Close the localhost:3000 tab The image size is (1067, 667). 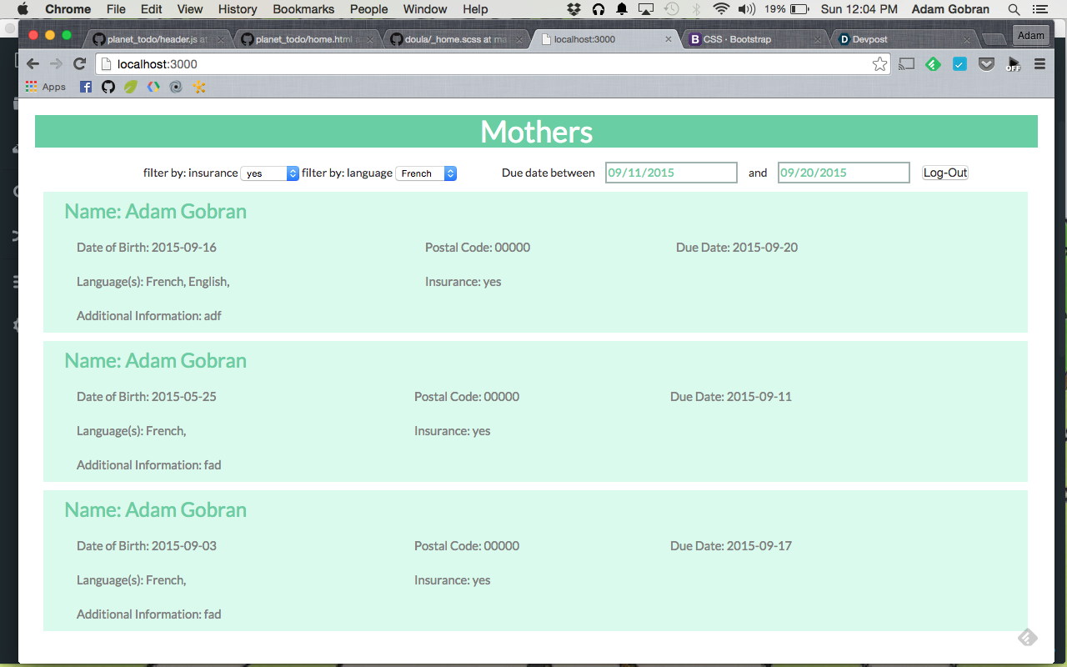click(x=668, y=39)
